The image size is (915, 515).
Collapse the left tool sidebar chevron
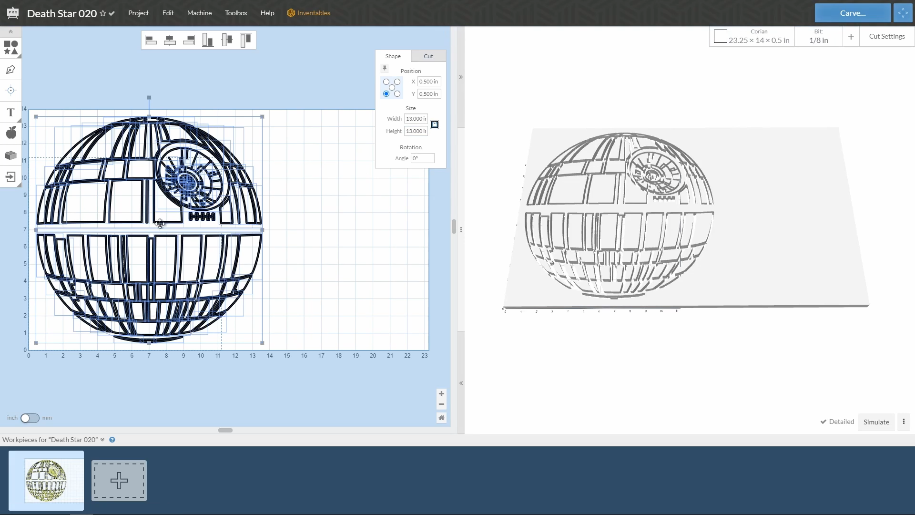point(10,31)
